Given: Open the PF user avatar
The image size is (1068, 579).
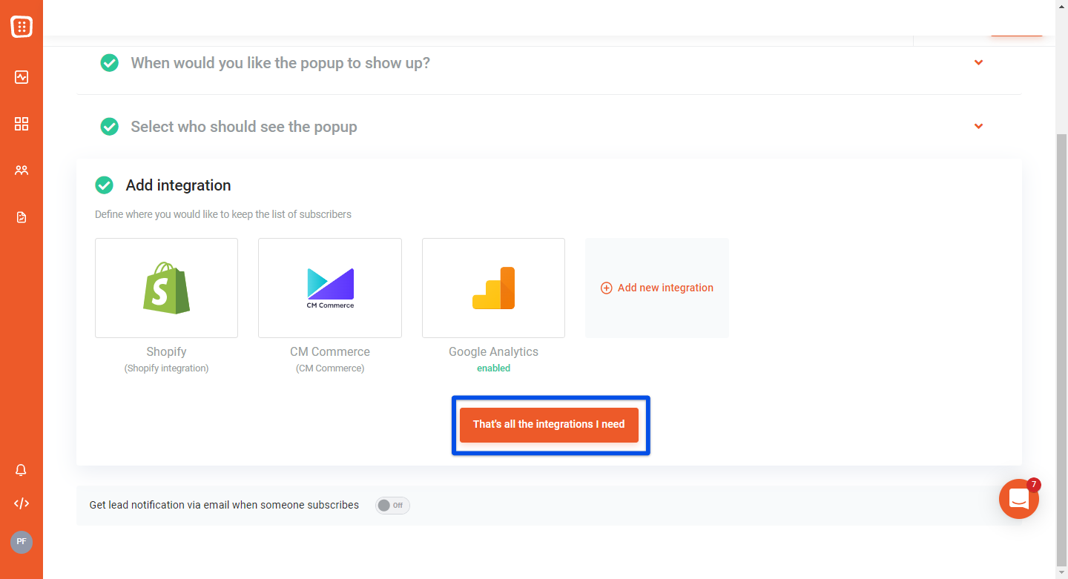Looking at the screenshot, I should 22,542.
